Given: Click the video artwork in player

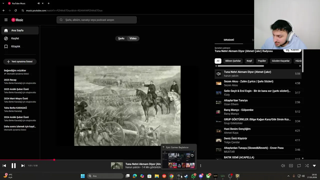Looking at the screenshot, I should pyautogui.click(x=127, y=106).
